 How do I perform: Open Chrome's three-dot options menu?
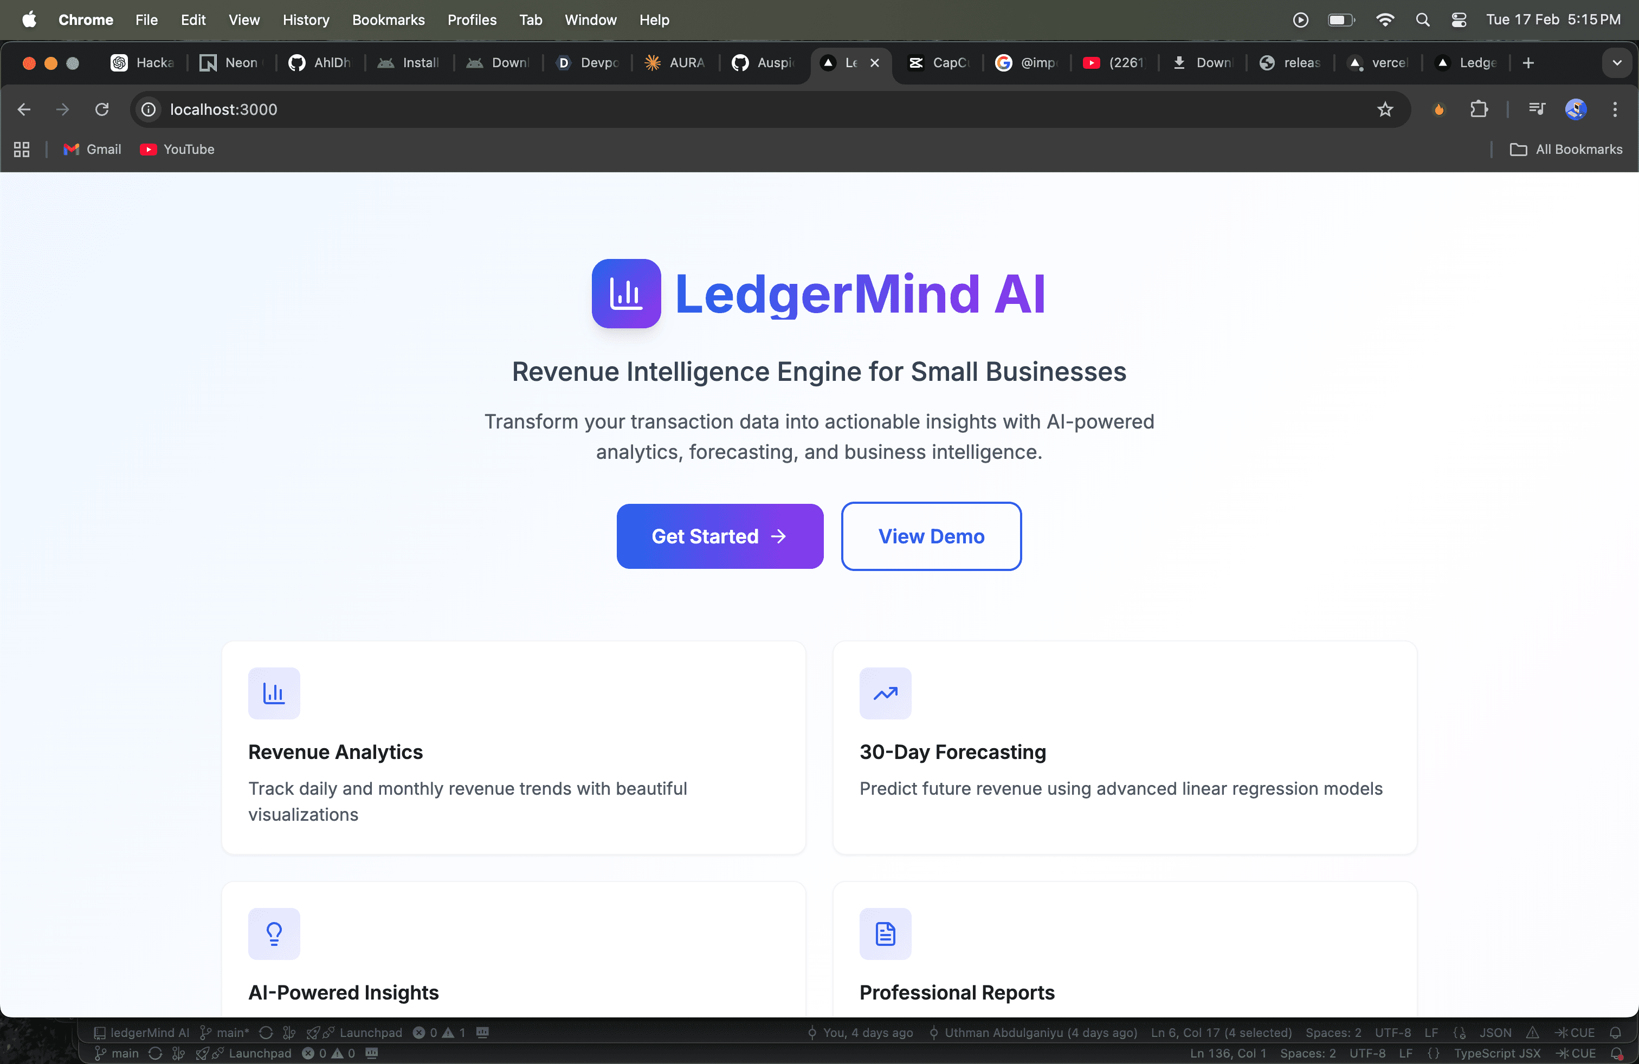(1614, 109)
